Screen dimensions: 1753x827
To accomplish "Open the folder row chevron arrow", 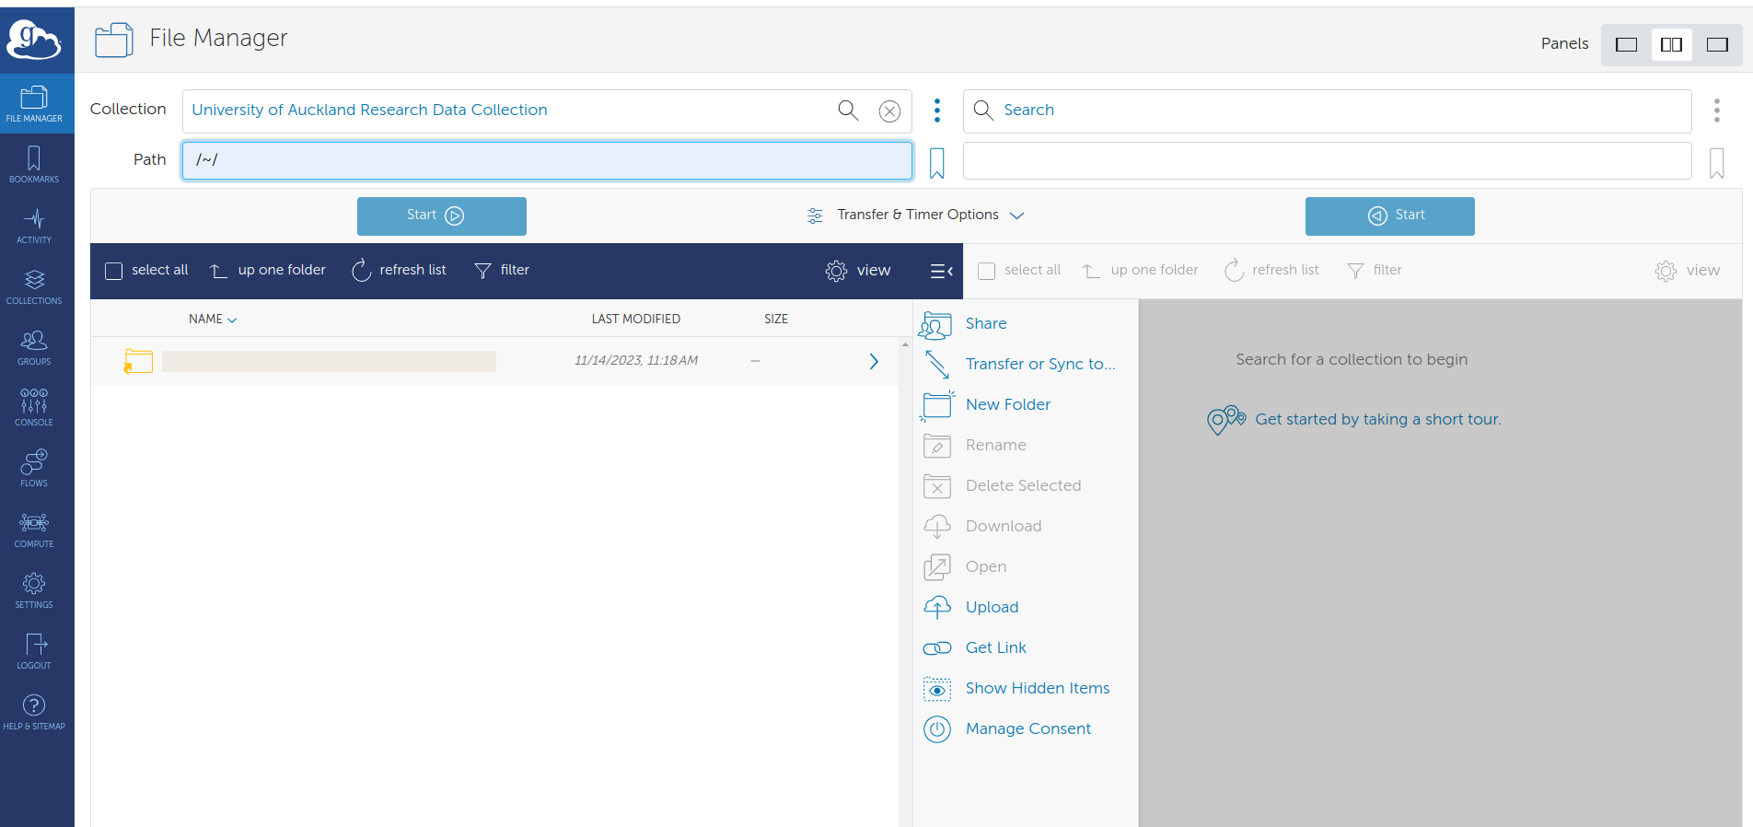I will pos(874,361).
